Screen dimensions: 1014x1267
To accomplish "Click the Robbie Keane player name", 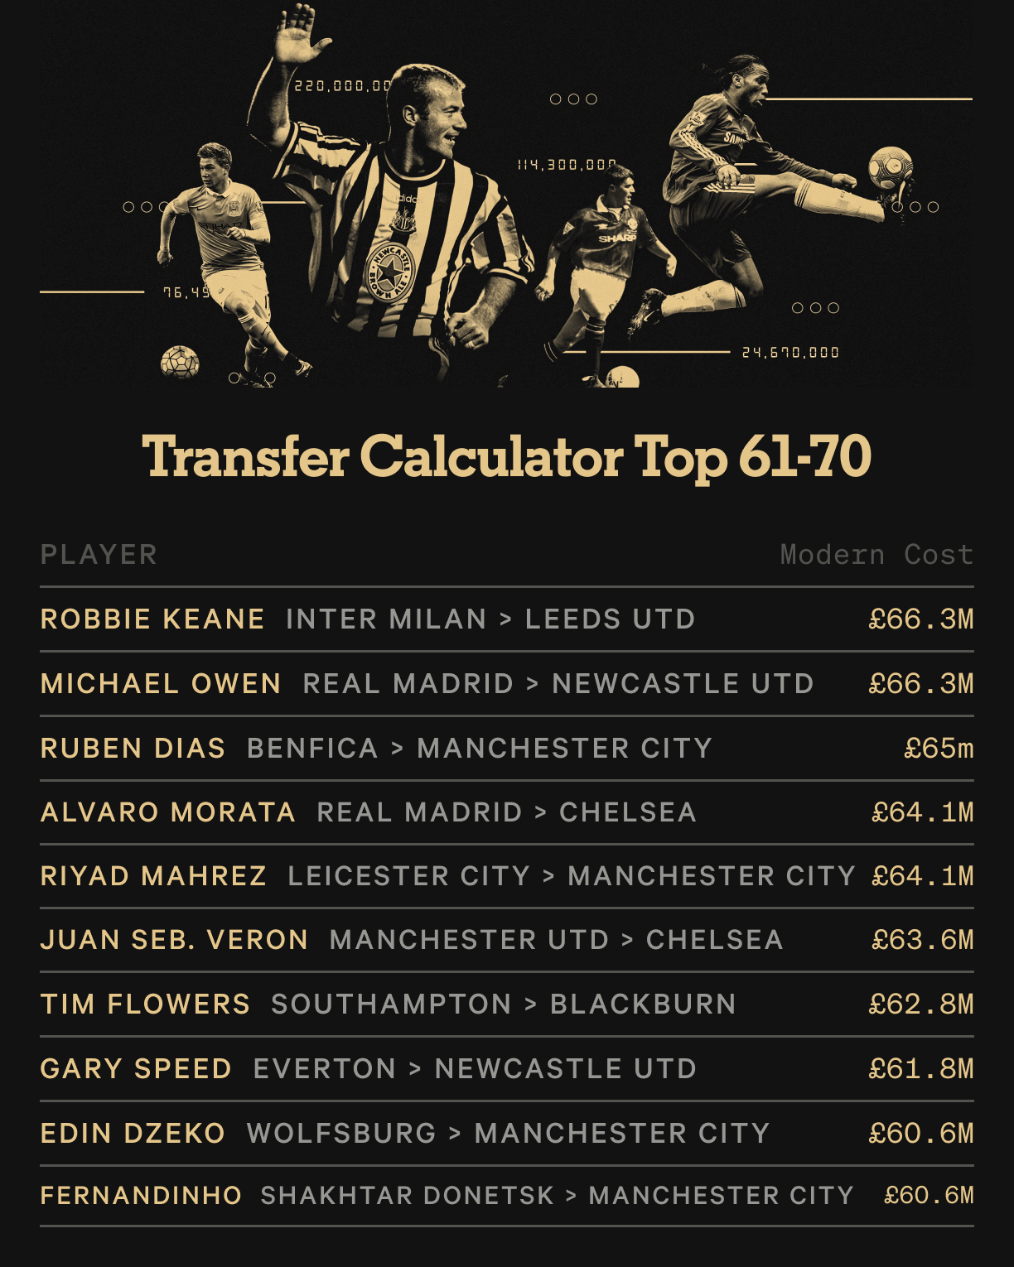I will (x=152, y=619).
